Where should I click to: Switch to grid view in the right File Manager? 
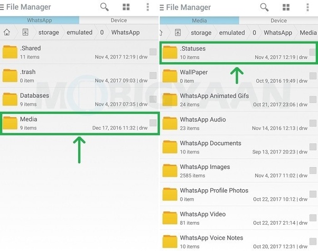[x=286, y=7]
